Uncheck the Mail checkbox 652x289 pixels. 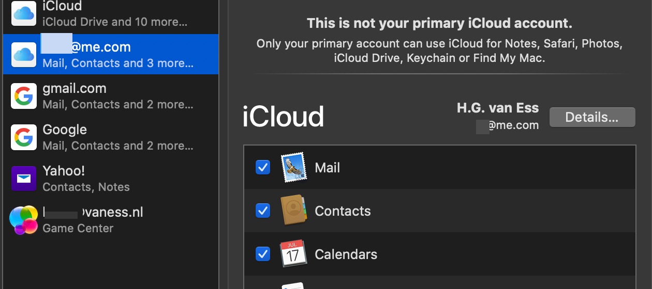point(263,167)
